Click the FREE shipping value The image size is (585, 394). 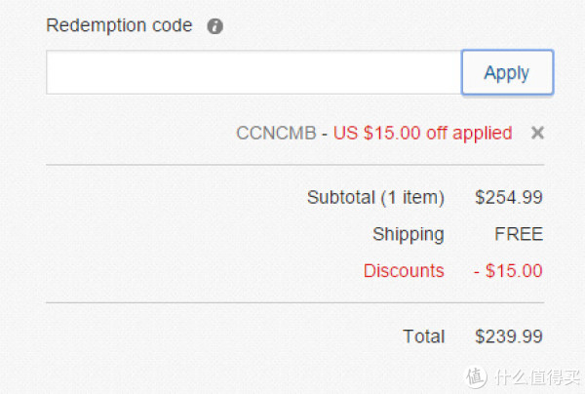519,234
